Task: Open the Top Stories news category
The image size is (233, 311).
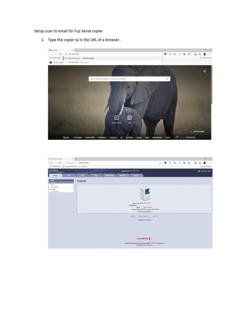Action: 113,138
